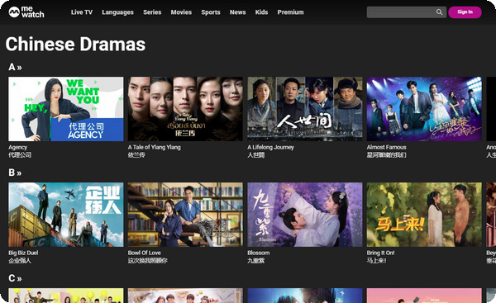Image resolution: width=496 pixels, height=303 pixels.
Task: Click A Tale of Ylang Ylang title
Action: [155, 147]
